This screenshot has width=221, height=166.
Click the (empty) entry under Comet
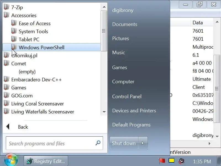[x=27, y=72]
